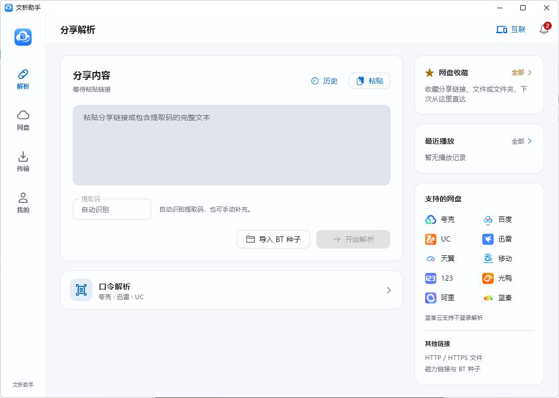
Task: Click the 历史 clock icon
Action: (x=315, y=81)
